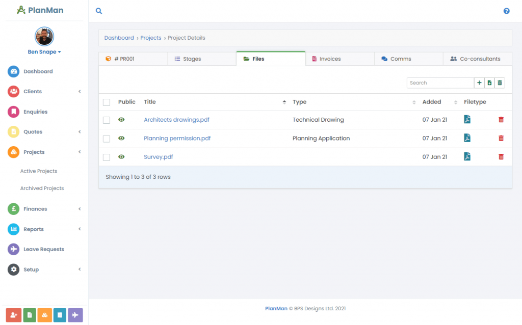Screen dimensions: 522x325
Task: Click the purple plane quick button
Action: click(x=75, y=315)
